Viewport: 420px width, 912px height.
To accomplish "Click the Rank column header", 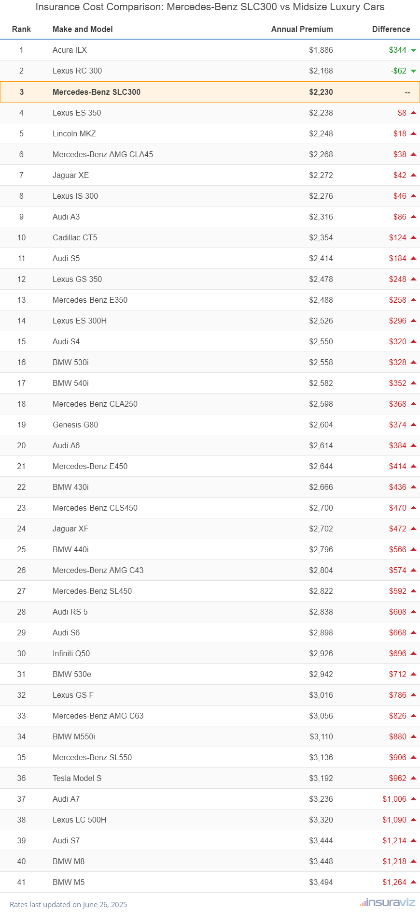I will click(21, 29).
